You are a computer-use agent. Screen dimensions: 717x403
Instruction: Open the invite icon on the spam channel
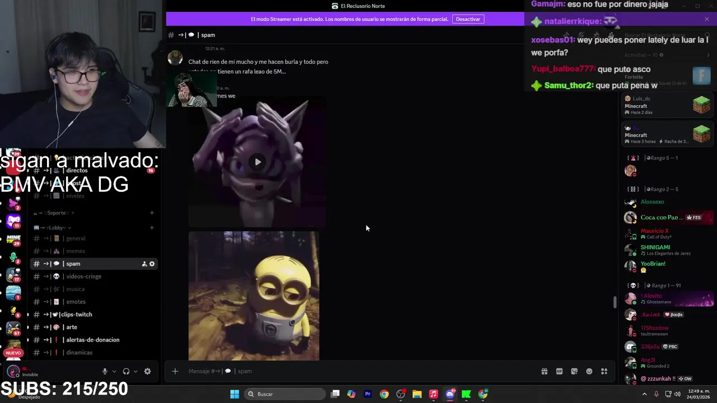[144, 264]
